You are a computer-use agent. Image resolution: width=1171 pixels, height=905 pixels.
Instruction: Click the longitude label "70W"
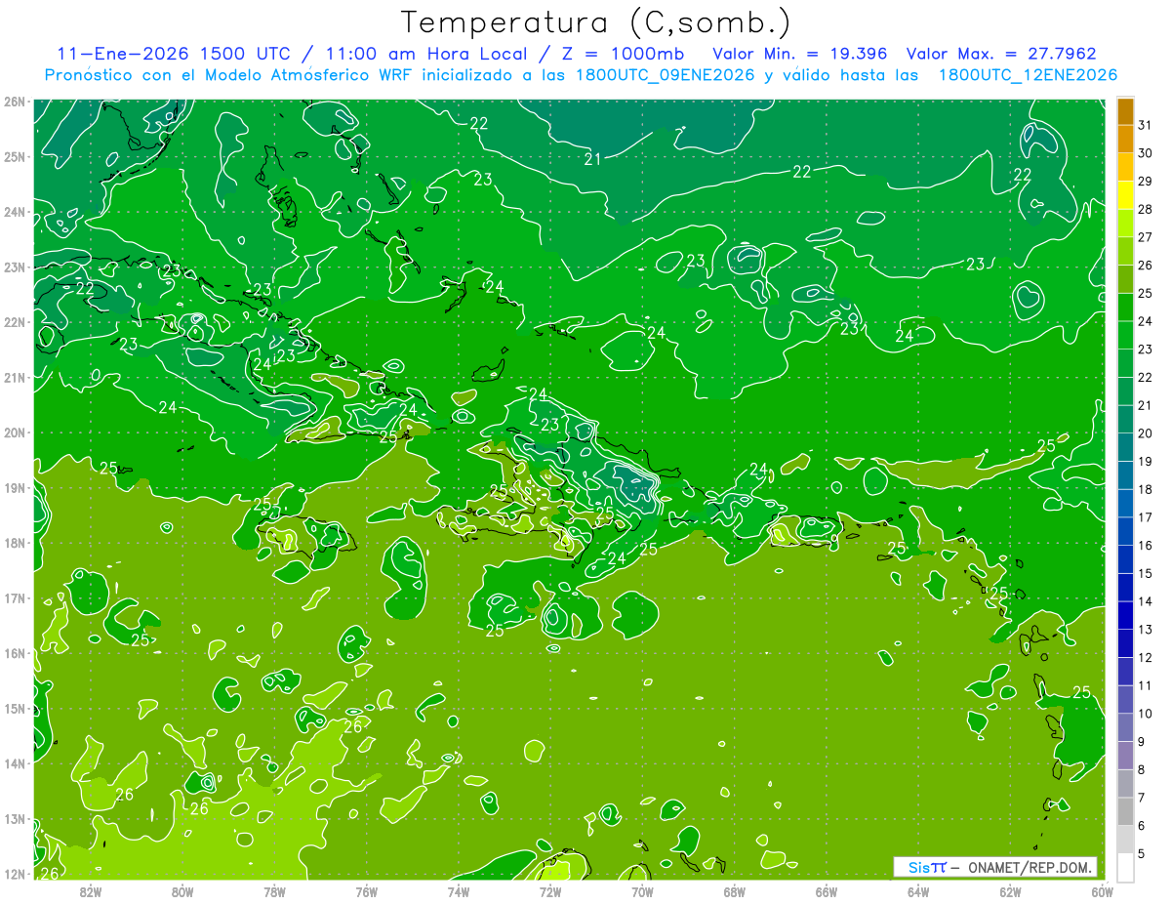pos(642,891)
